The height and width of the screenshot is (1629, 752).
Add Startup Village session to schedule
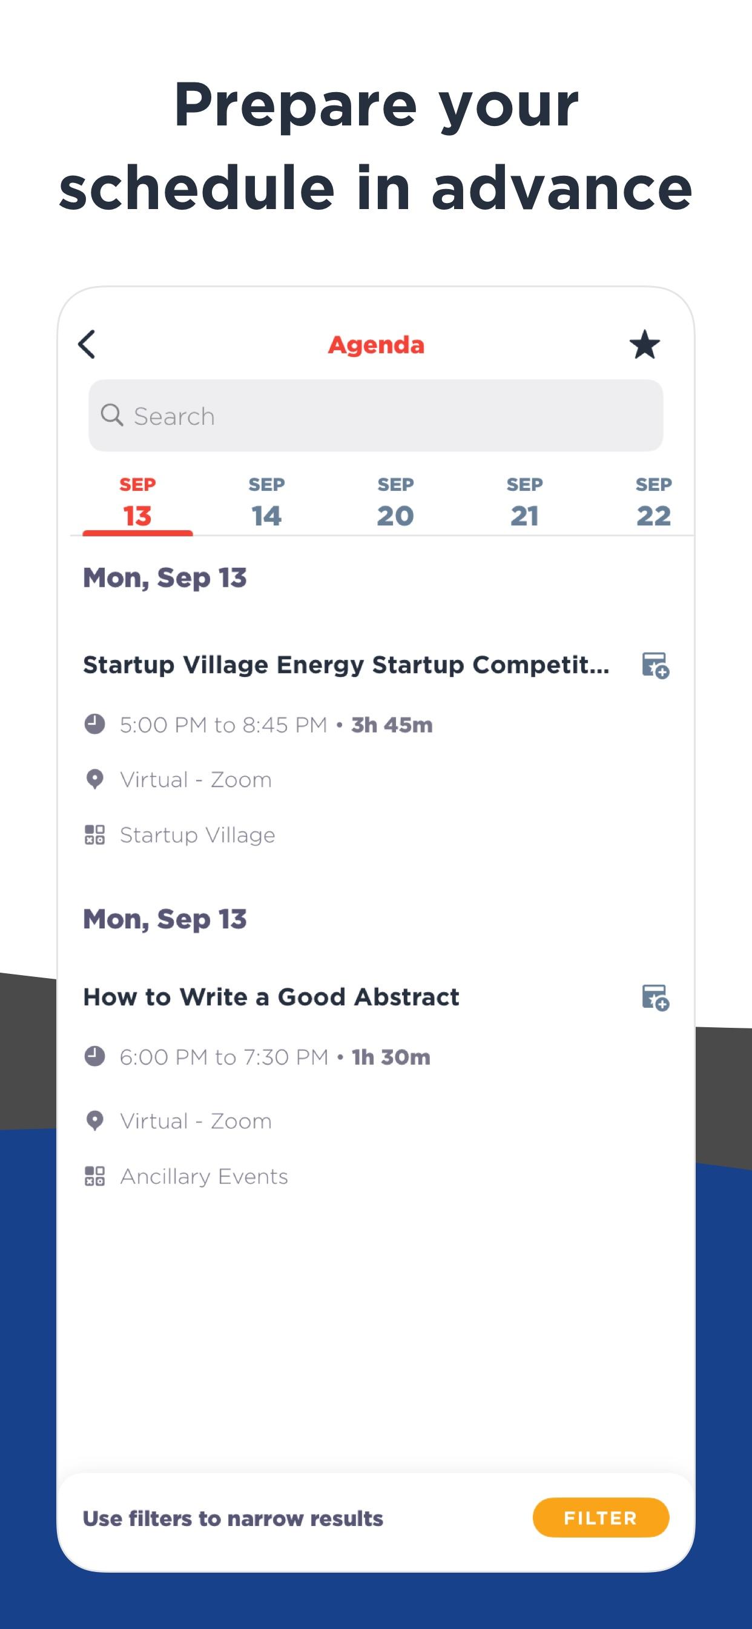(655, 666)
